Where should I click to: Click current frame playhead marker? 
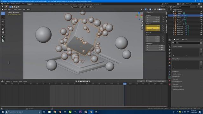pyautogui.click(x=125, y=84)
